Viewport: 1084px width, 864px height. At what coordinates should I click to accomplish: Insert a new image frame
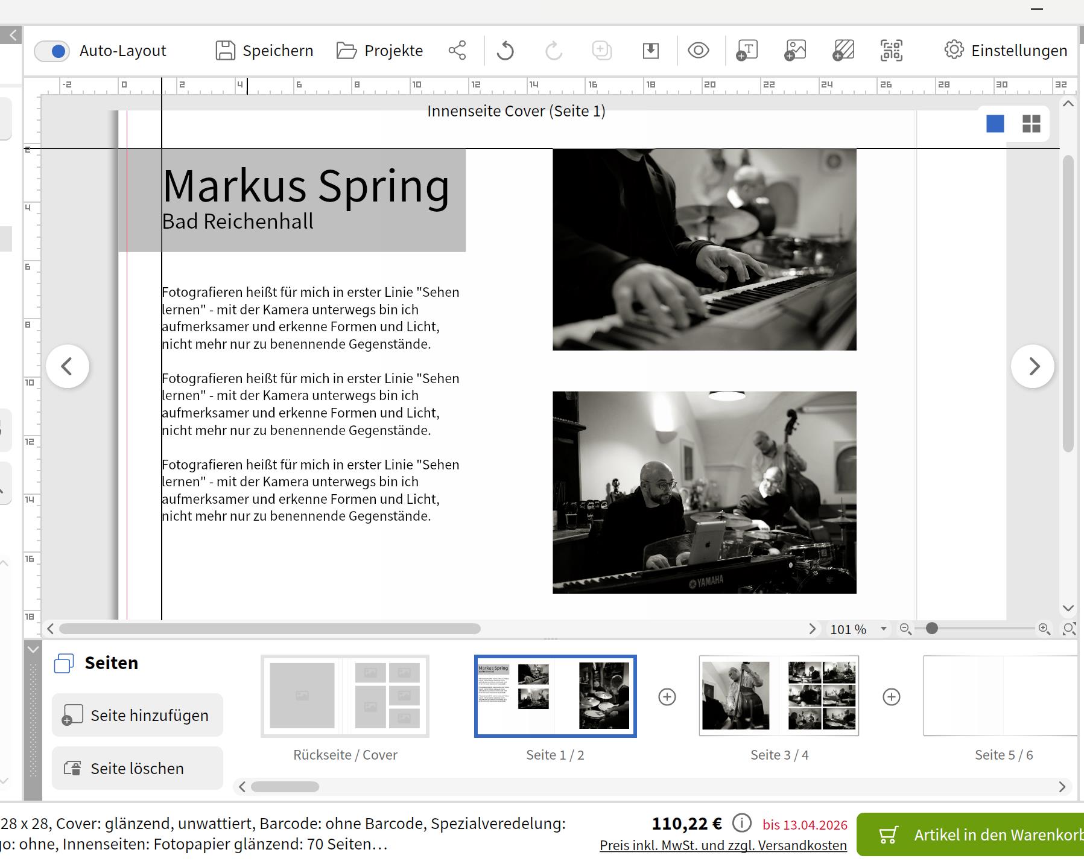coord(795,51)
